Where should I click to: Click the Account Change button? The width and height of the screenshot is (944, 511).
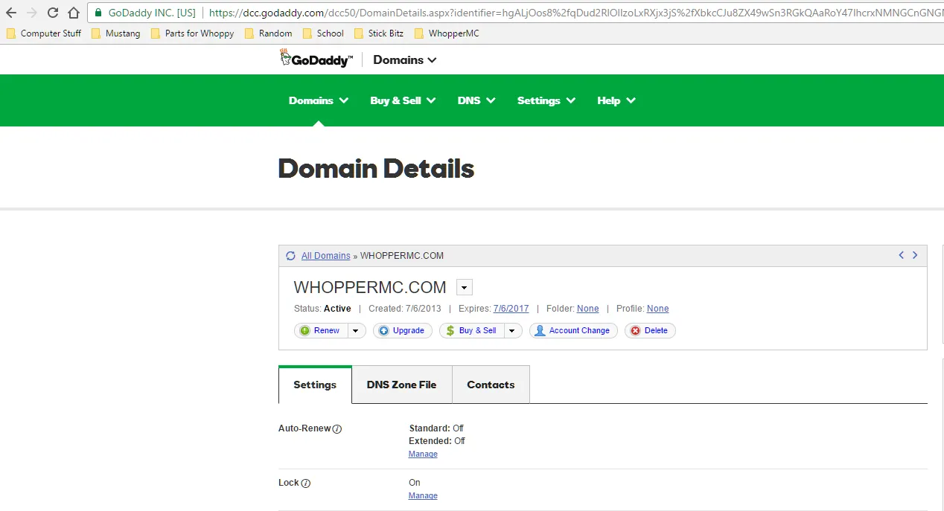[x=573, y=331]
